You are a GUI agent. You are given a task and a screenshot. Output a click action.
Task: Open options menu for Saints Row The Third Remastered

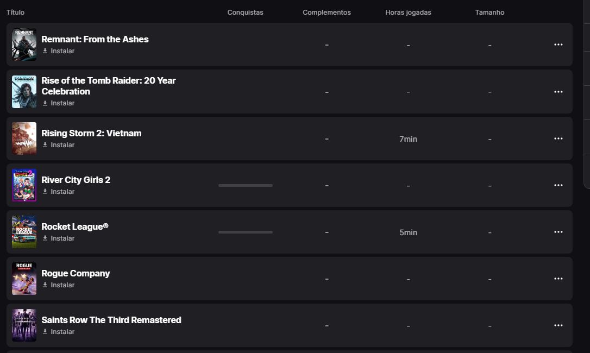pyautogui.click(x=558, y=325)
